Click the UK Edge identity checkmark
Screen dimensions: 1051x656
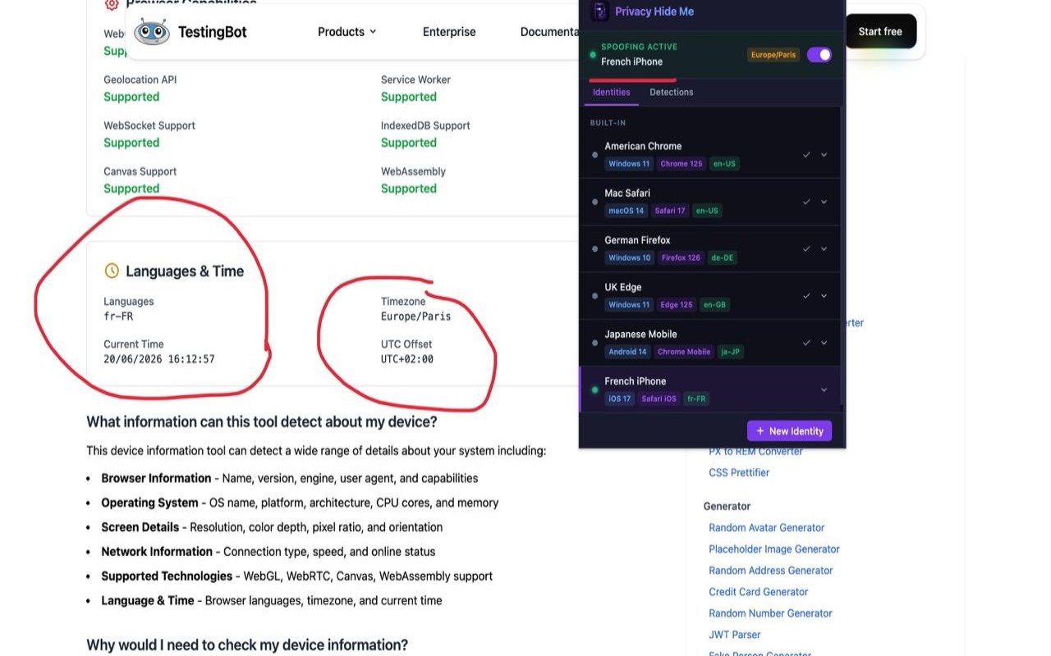click(806, 296)
